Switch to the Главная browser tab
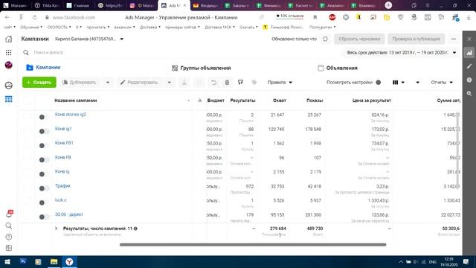The width and height of the screenshot is (476, 268). point(78,5)
